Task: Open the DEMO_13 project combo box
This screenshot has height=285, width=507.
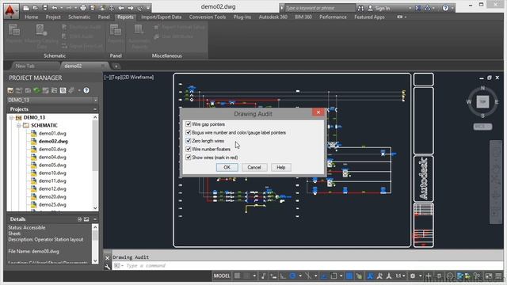Action: click(52, 101)
